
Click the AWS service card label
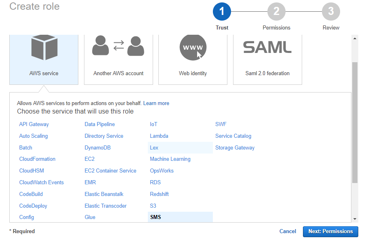pos(44,74)
